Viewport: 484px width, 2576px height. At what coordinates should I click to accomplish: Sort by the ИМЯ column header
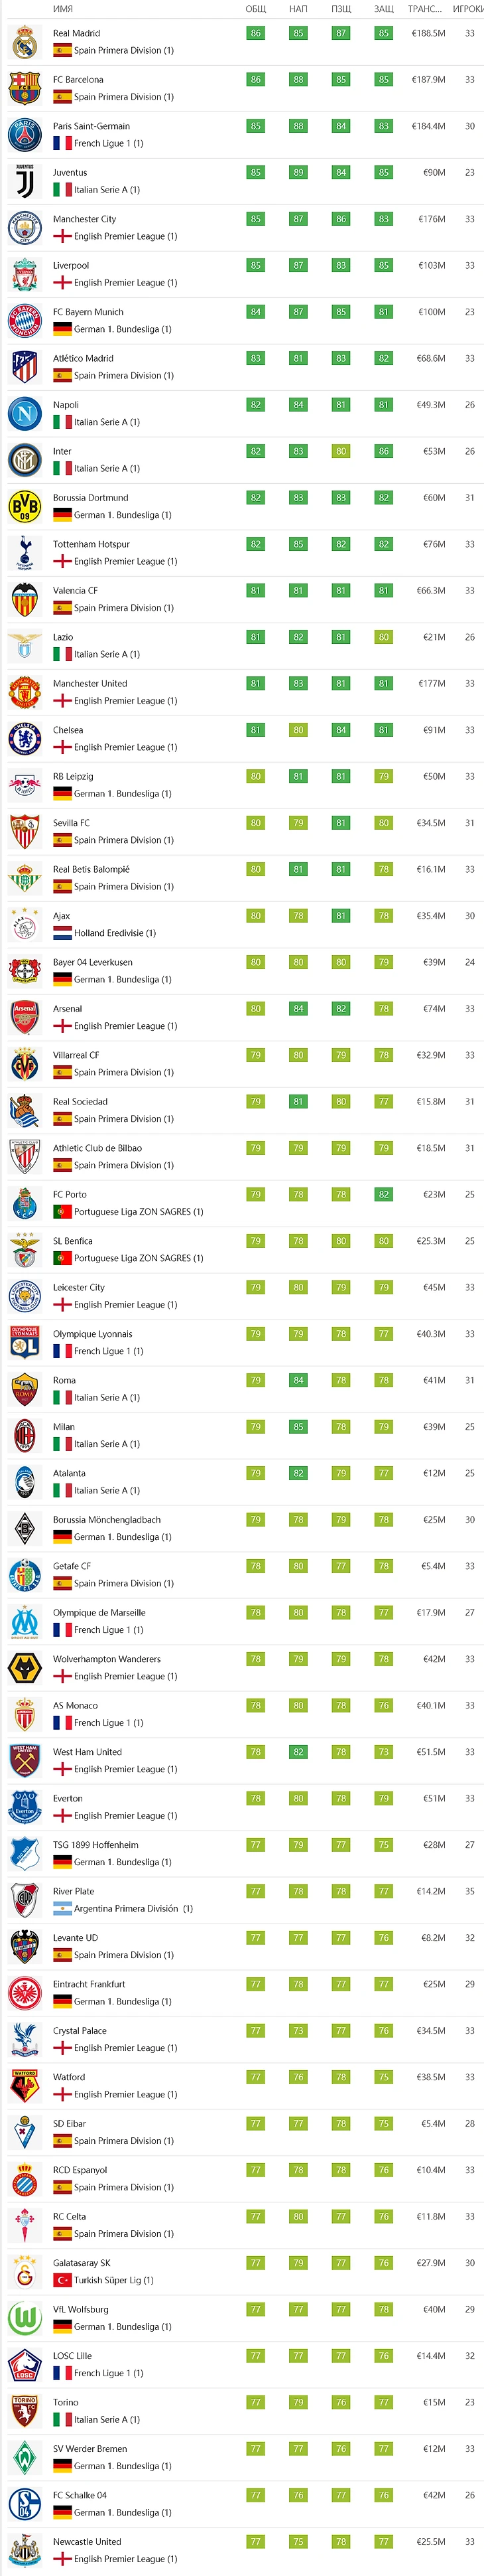pos(63,9)
